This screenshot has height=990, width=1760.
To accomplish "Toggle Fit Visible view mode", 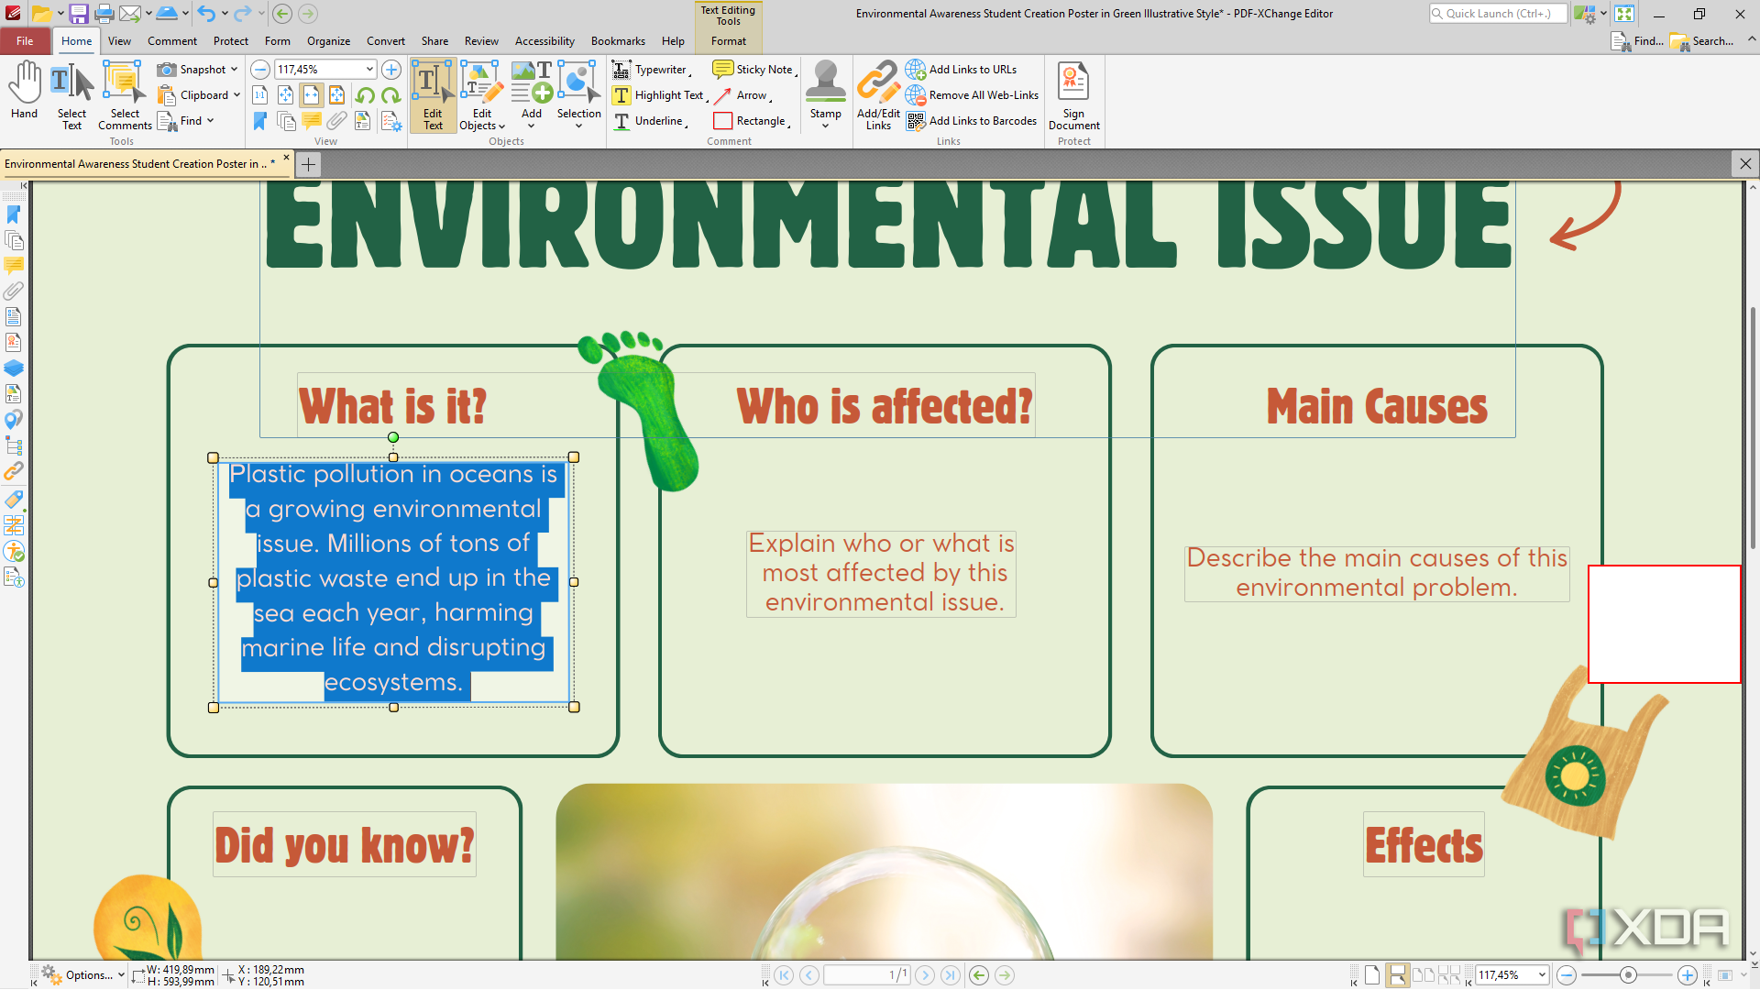I will click(x=337, y=95).
